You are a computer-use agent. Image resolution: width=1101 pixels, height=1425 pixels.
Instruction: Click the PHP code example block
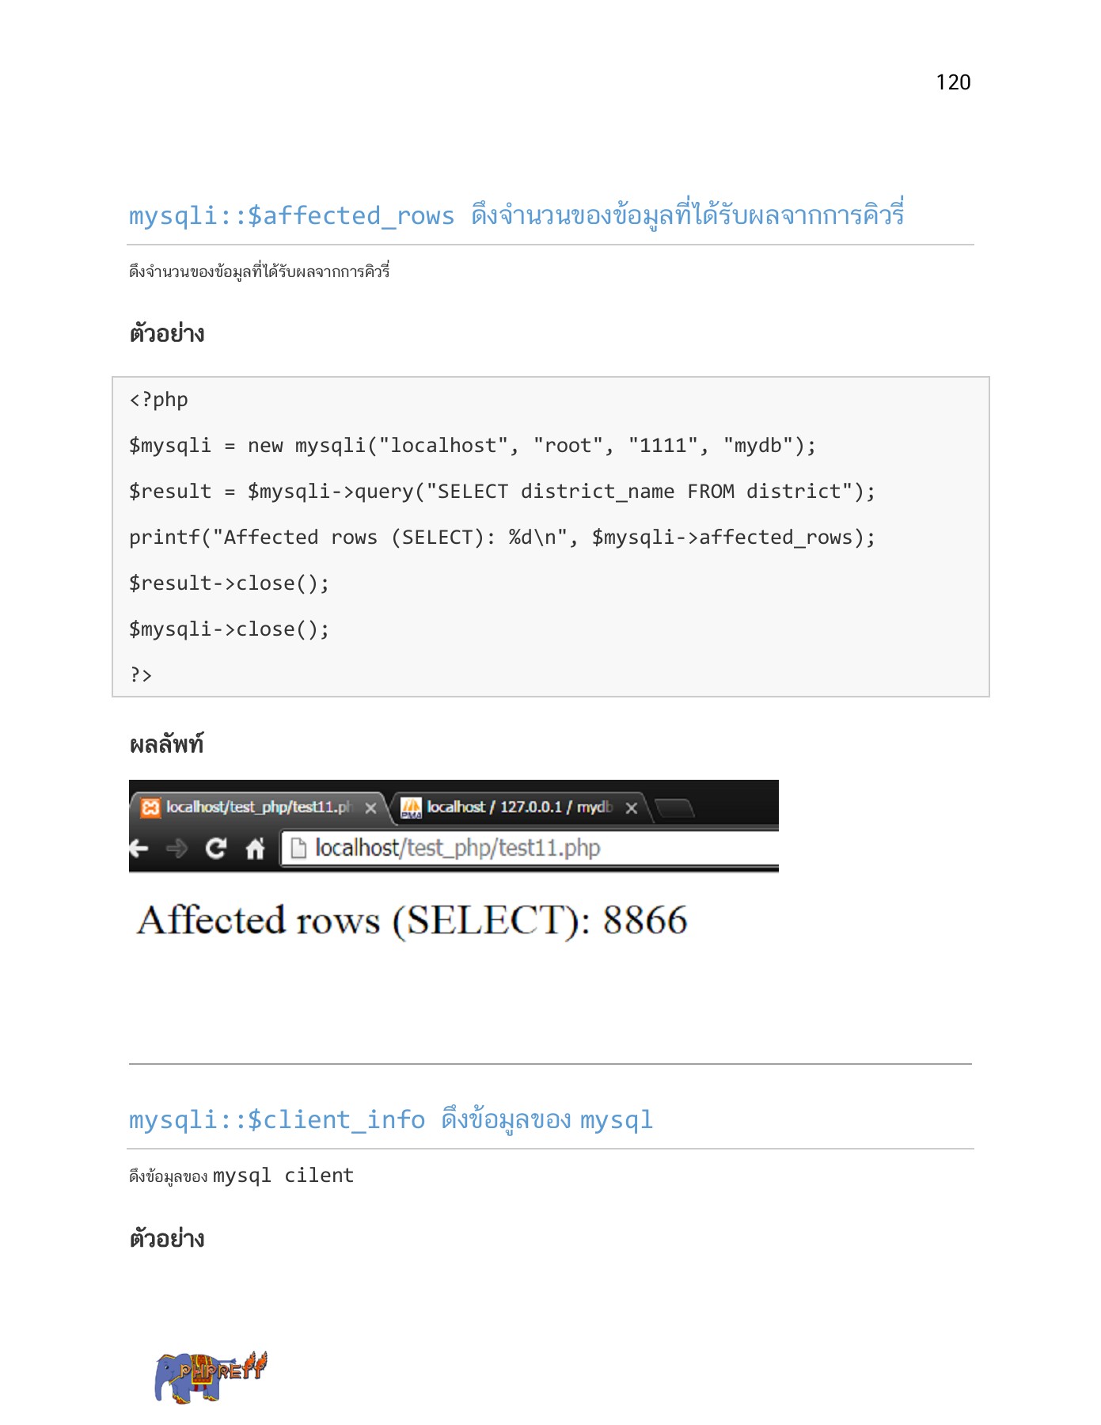tap(551, 537)
